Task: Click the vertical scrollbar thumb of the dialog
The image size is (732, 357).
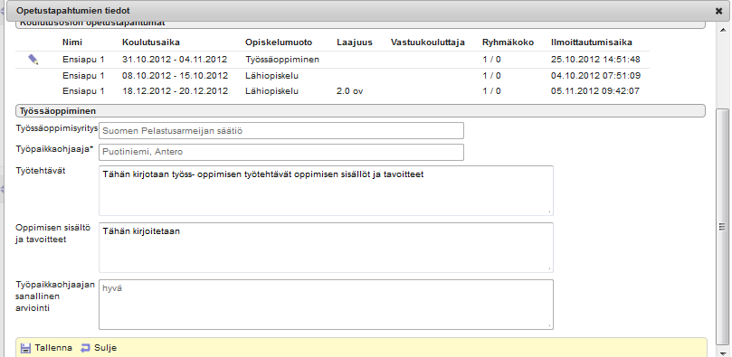Action: coord(722,226)
